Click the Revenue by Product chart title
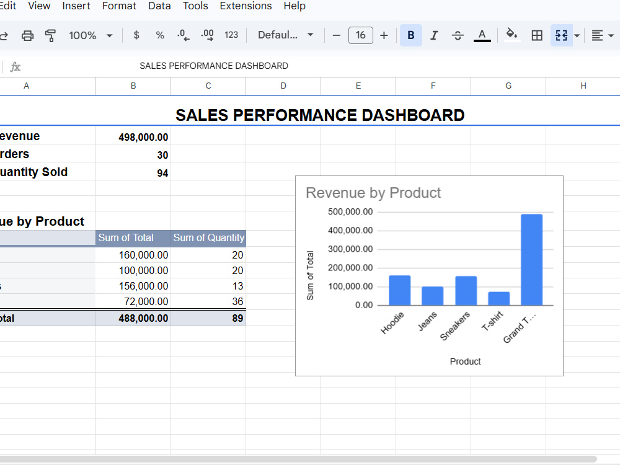 [373, 193]
